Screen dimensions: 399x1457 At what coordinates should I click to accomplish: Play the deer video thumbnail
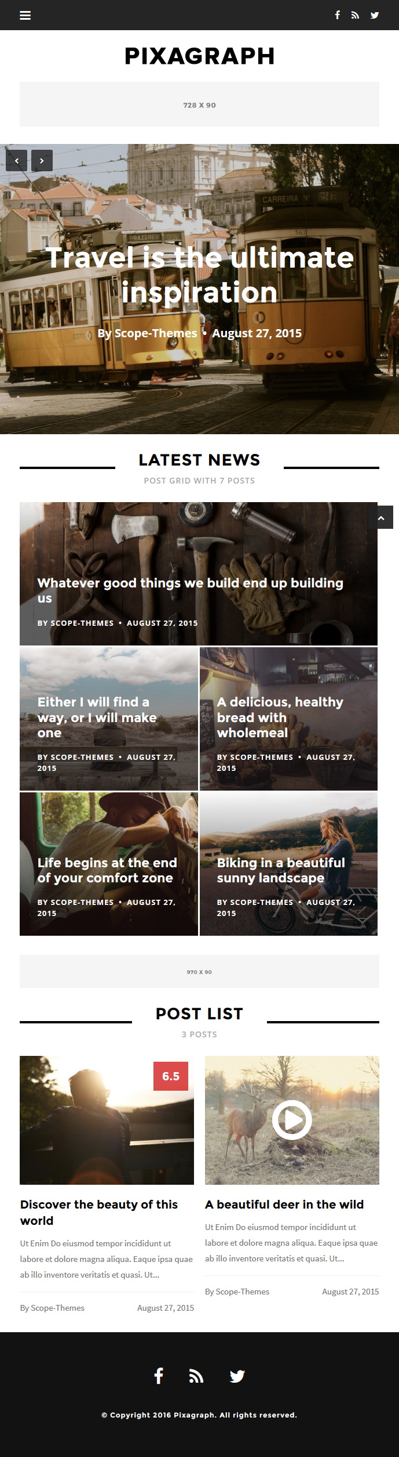click(x=292, y=1120)
